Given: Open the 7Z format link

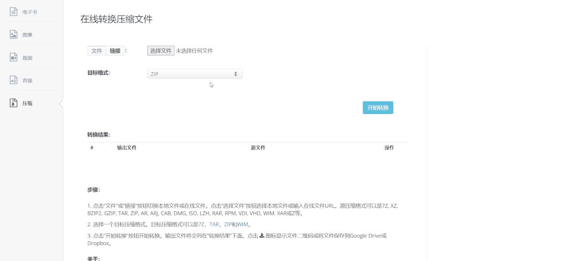Looking at the screenshot, I should [201, 224].
